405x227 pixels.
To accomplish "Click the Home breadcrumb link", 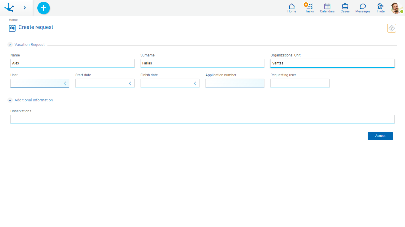I will coord(13,20).
